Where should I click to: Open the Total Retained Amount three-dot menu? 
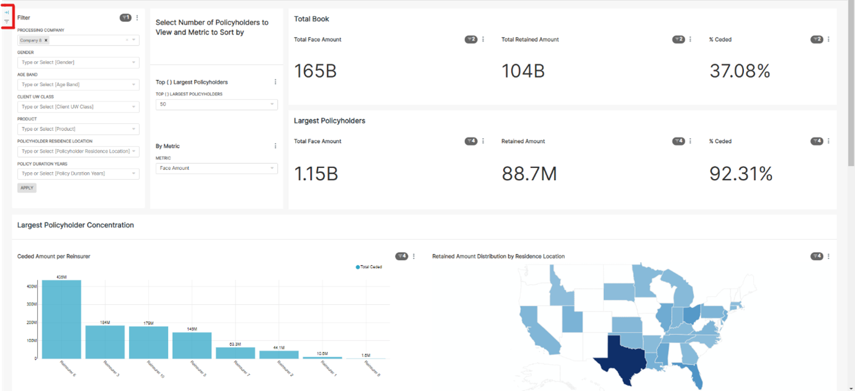[690, 40]
